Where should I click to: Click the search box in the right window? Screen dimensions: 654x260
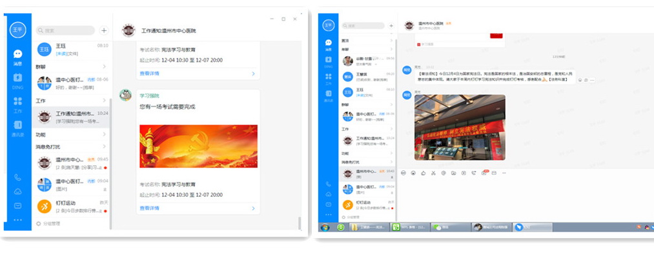coord(363,26)
